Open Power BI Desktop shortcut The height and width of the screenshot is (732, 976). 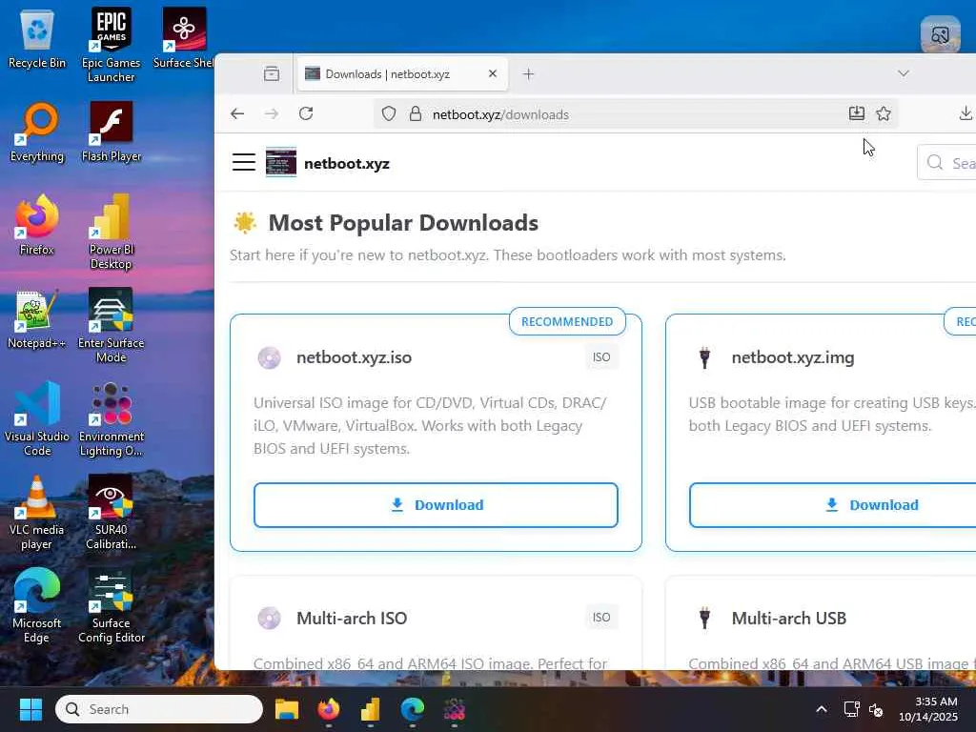click(111, 232)
